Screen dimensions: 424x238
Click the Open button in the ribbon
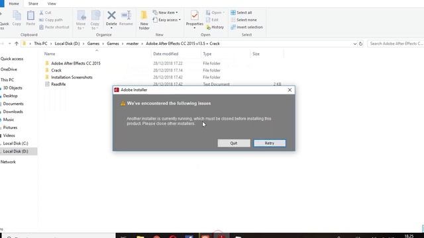click(215, 13)
